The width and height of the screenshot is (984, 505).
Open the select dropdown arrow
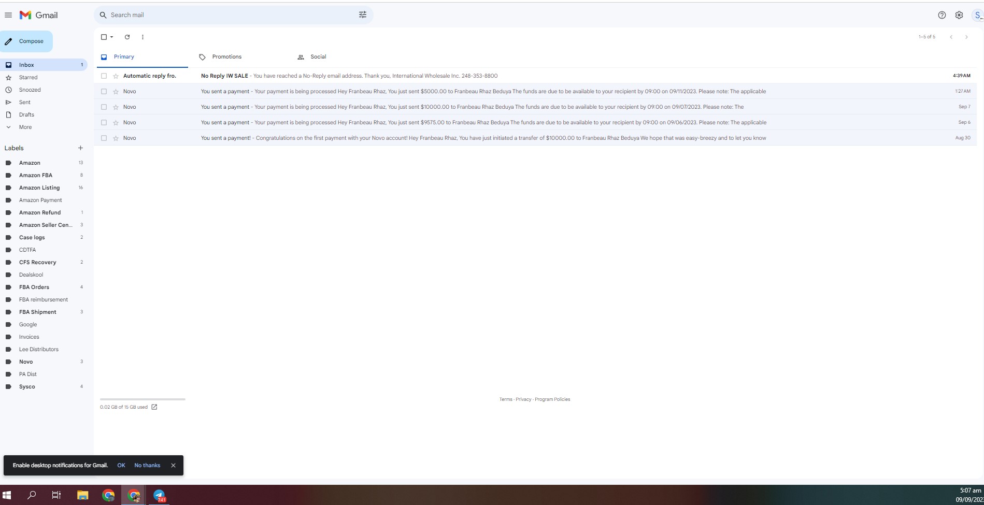tap(112, 37)
